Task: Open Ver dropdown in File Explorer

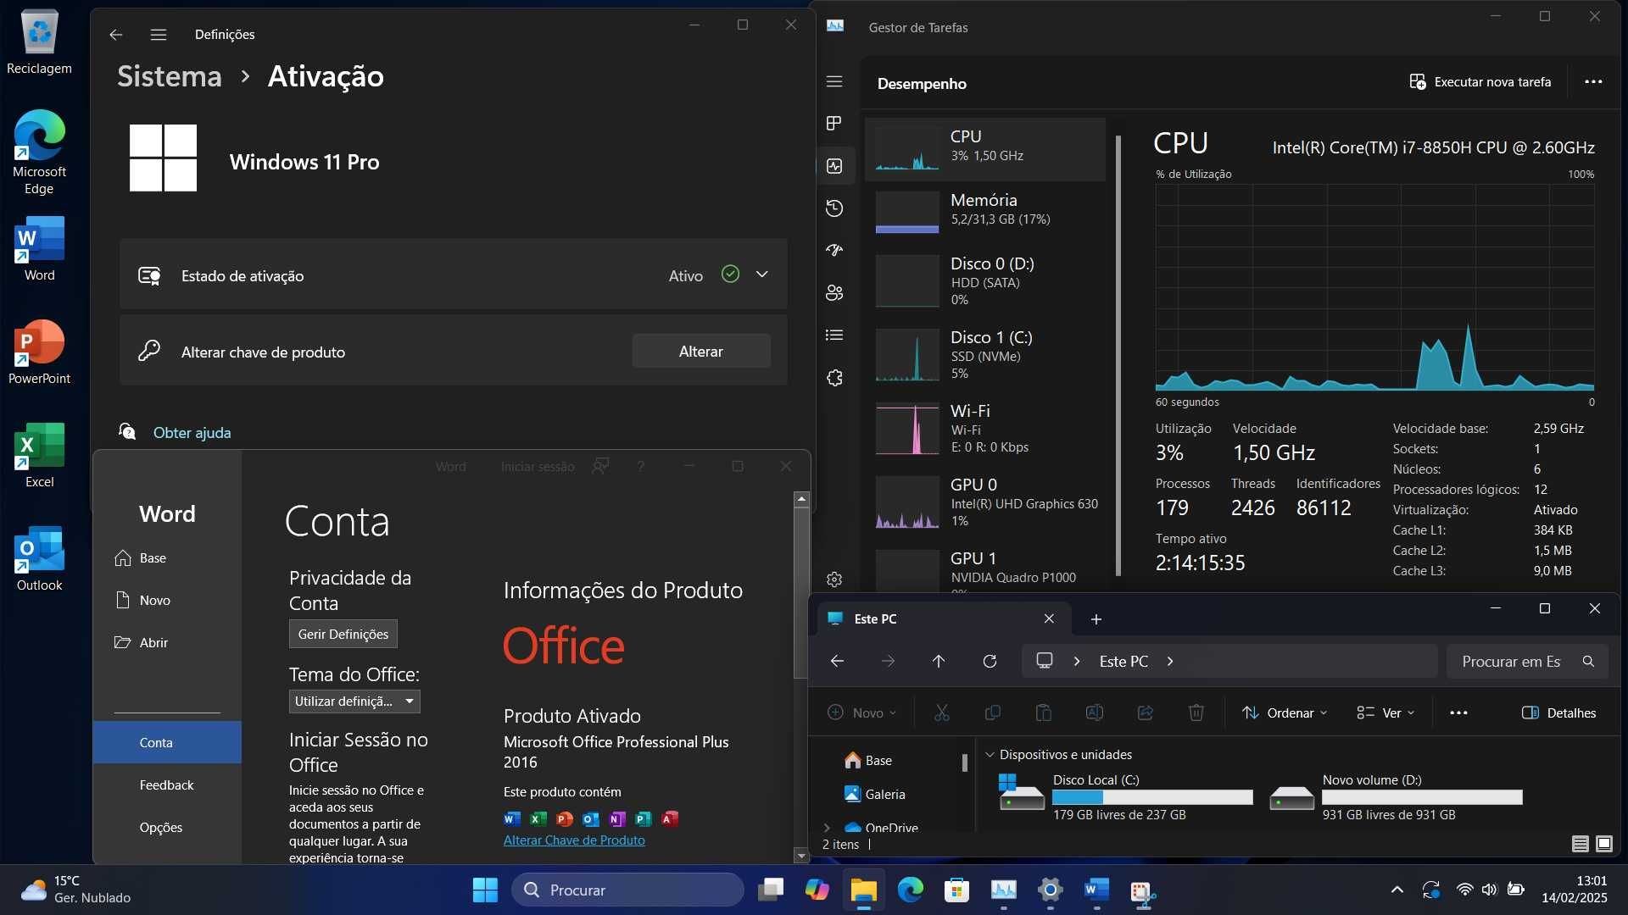Action: [x=1386, y=713]
